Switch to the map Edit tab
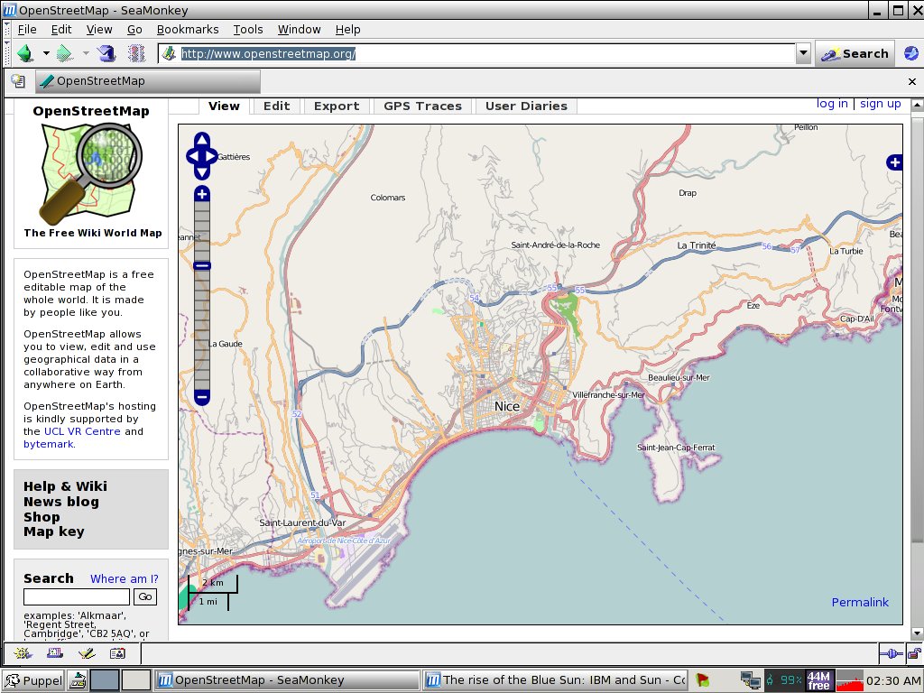The image size is (924, 693). [x=276, y=106]
